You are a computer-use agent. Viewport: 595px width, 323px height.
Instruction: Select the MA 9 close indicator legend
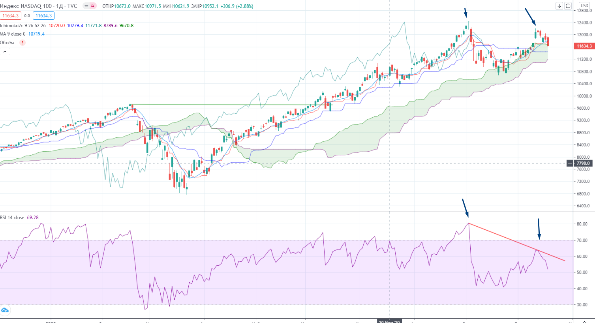tap(13, 34)
